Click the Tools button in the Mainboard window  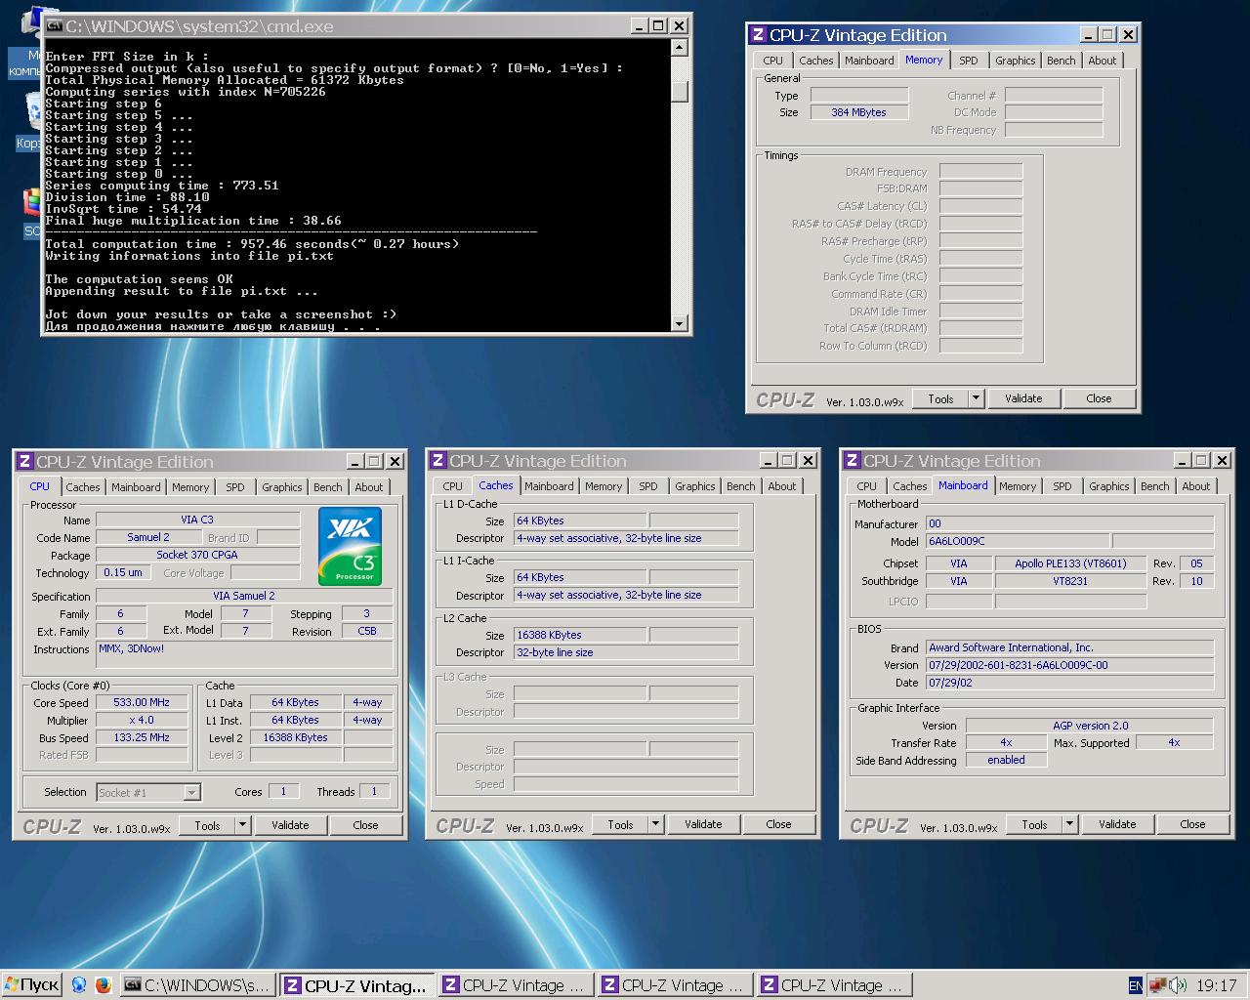[1034, 824]
